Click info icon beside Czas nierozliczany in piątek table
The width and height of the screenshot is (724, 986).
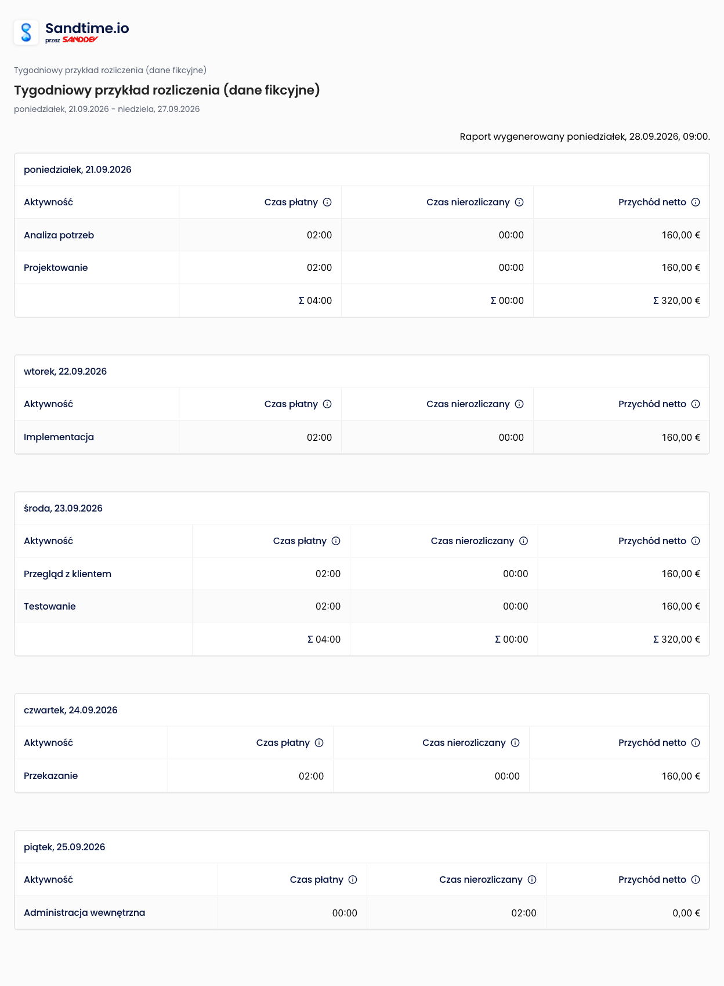(x=532, y=880)
